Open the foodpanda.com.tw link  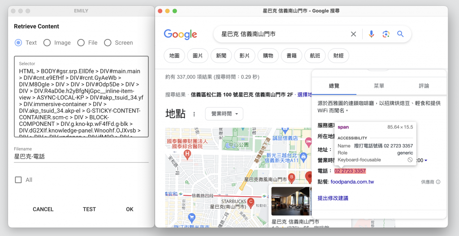(352, 182)
